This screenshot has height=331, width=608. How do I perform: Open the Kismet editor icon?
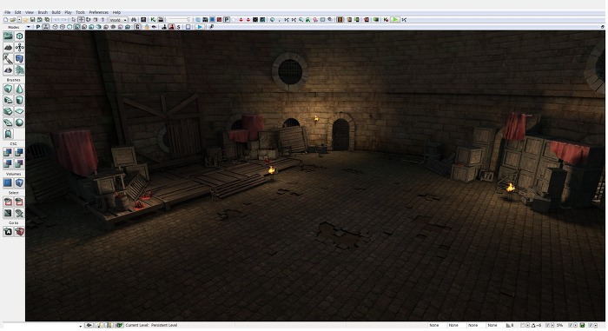pyautogui.click(x=153, y=20)
